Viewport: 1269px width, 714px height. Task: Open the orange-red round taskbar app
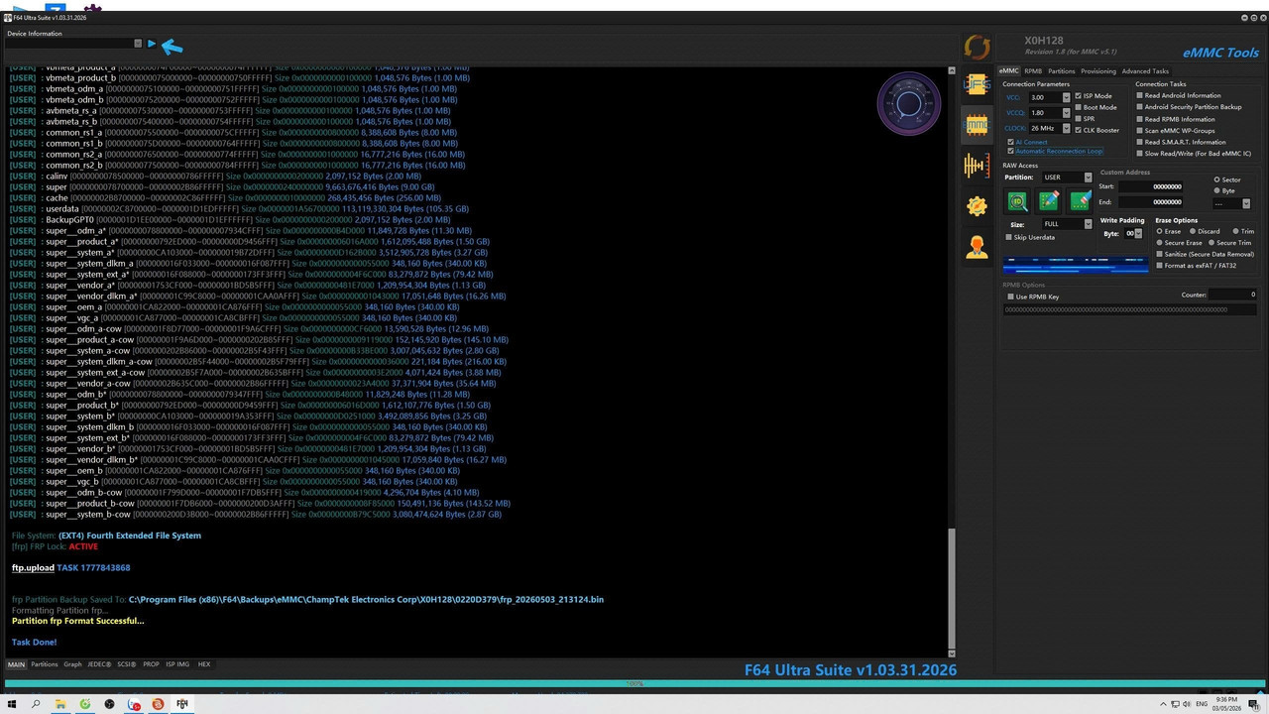[x=158, y=704]
